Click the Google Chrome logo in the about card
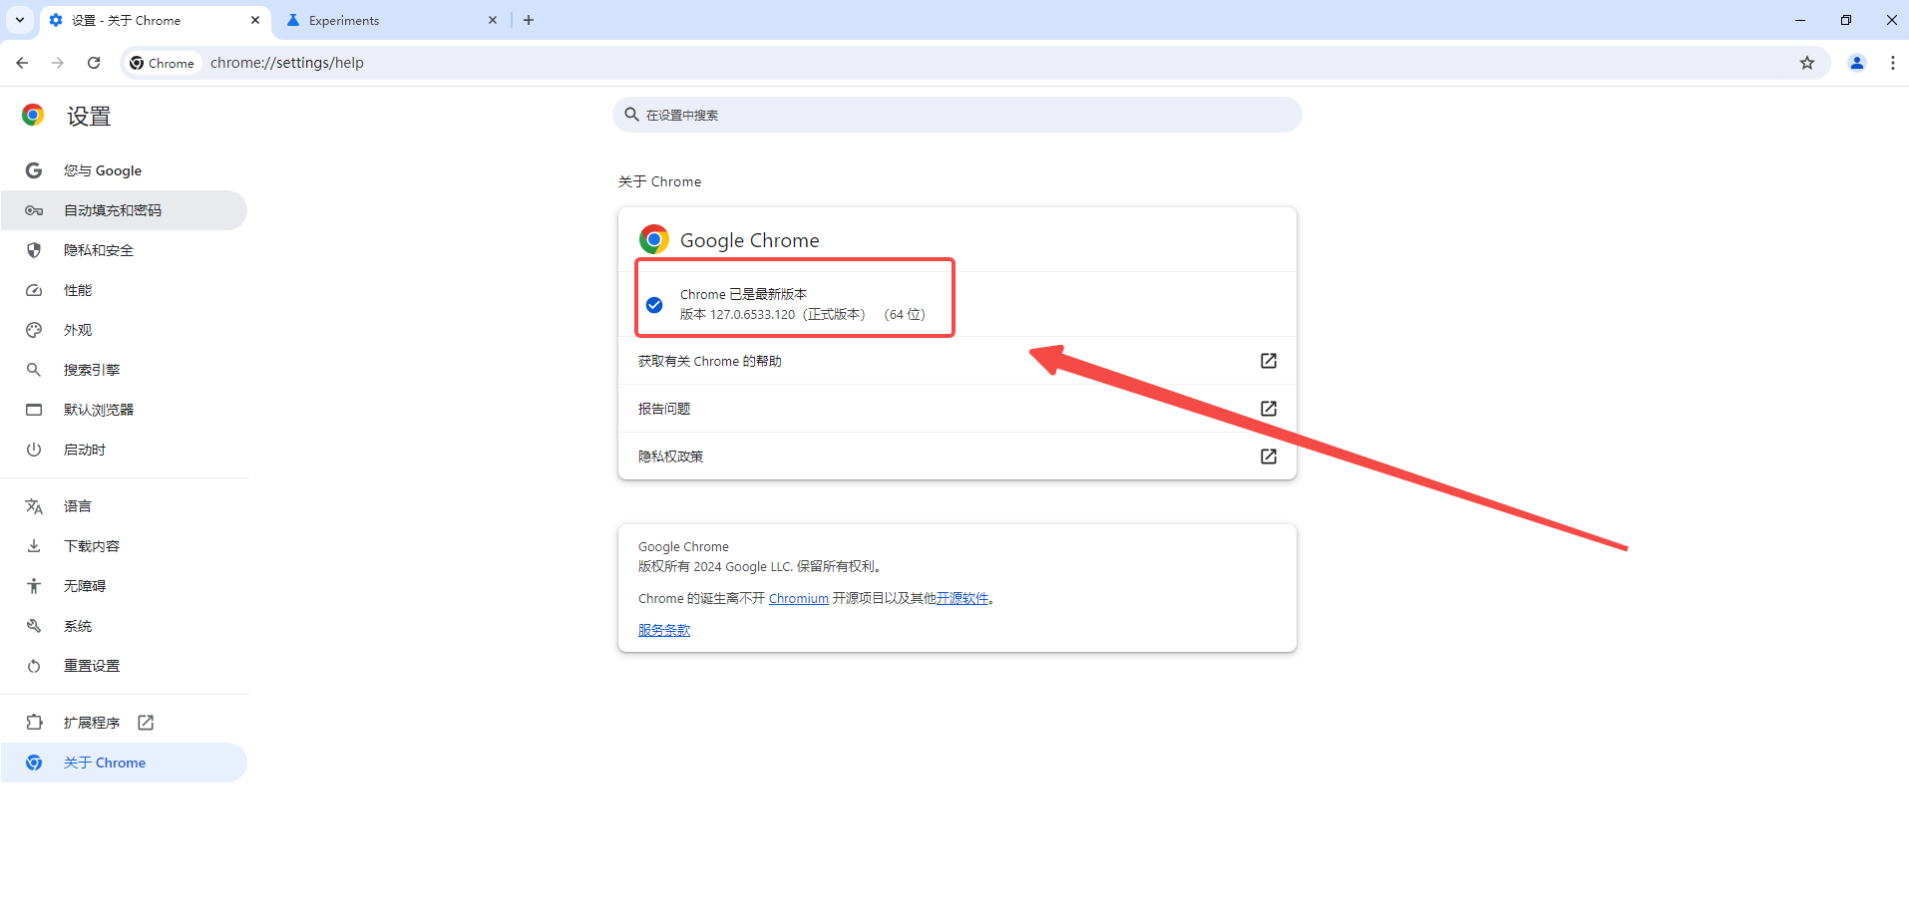 coord(654,239)
